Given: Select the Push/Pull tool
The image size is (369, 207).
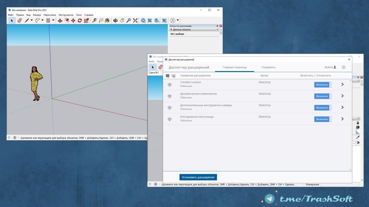Looking at the screenshot, I should (x=60, y=20).
